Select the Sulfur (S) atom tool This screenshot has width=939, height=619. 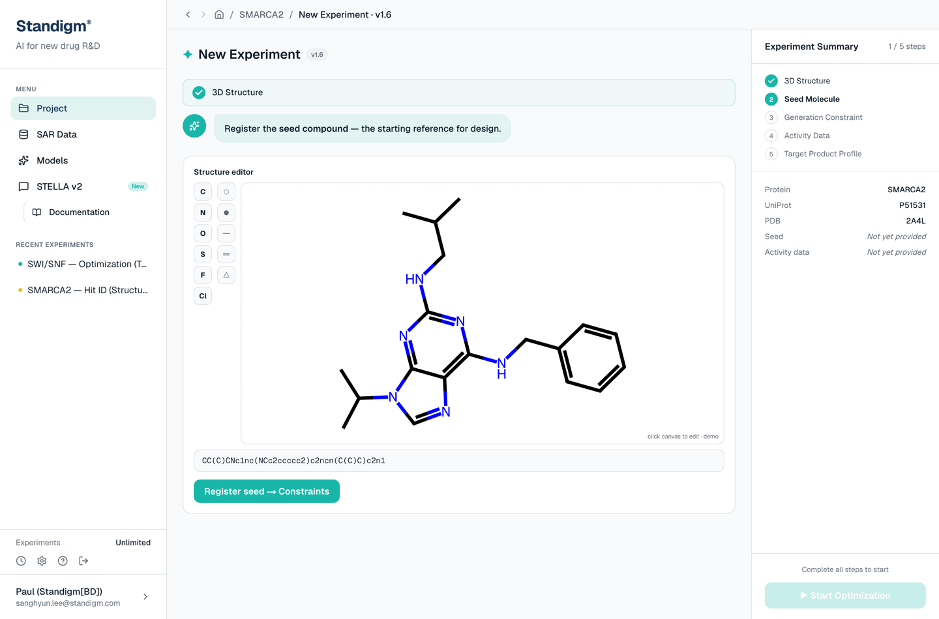tap(203, 254)
